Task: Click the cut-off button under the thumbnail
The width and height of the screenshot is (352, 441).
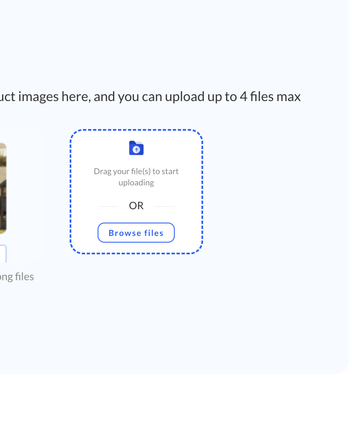Action: tap(3, 254)
